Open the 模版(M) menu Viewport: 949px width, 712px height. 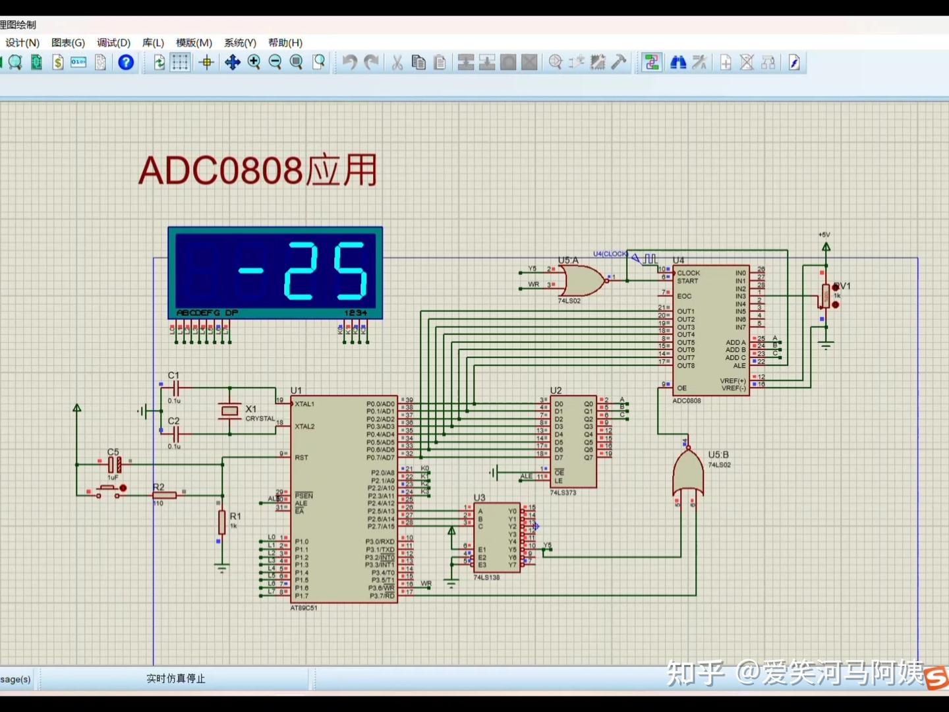(x=194, y=43)
